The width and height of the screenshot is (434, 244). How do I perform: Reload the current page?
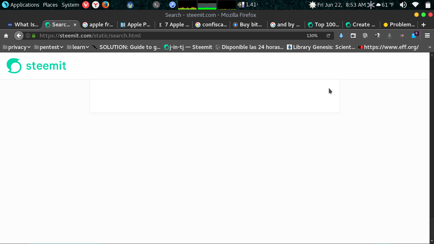pyautogui.click(x=329, y=36)
